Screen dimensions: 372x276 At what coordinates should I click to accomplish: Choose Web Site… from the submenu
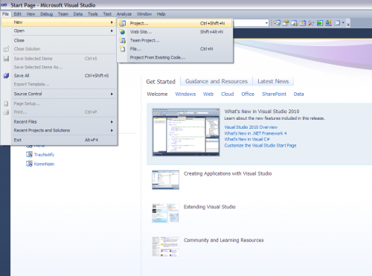click(x=175, y=32)
